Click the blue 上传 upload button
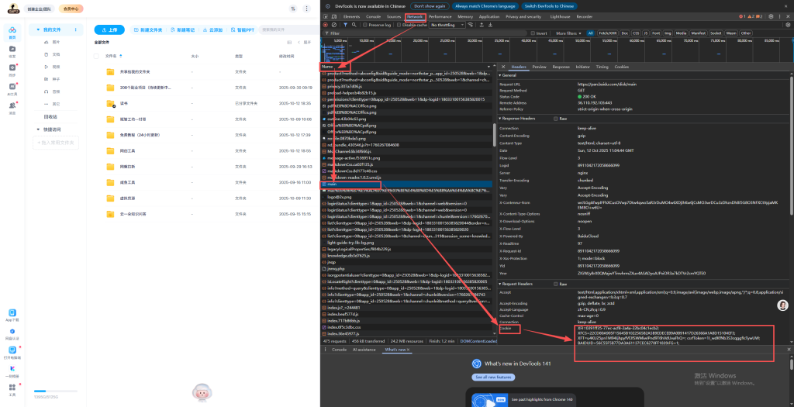This screenshot has height=407, width=794. coord(110,29)
